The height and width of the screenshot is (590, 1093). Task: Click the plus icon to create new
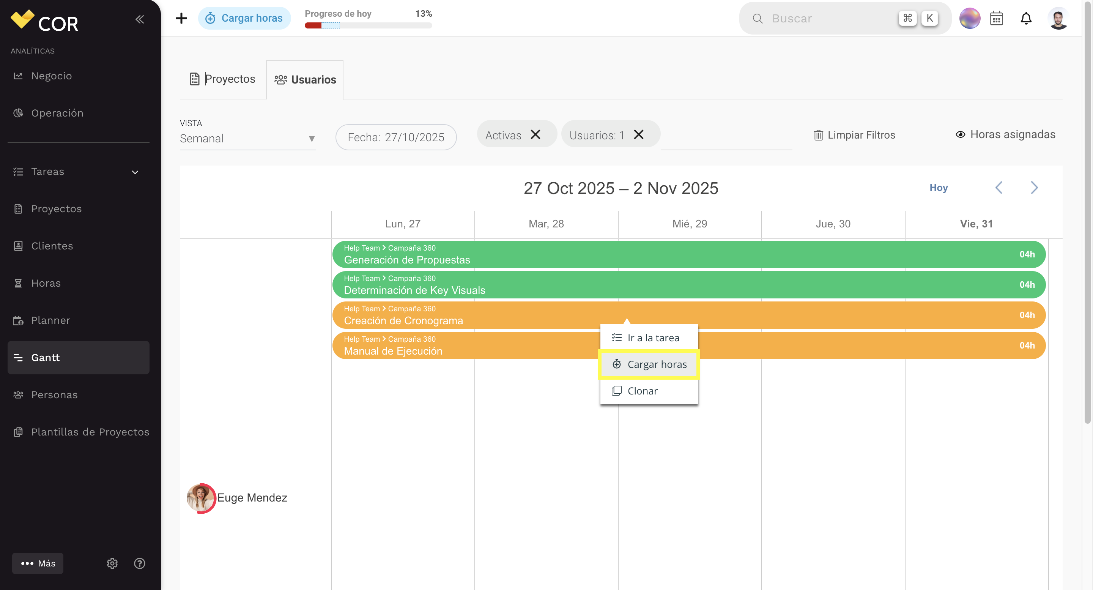tap(181, 18)
